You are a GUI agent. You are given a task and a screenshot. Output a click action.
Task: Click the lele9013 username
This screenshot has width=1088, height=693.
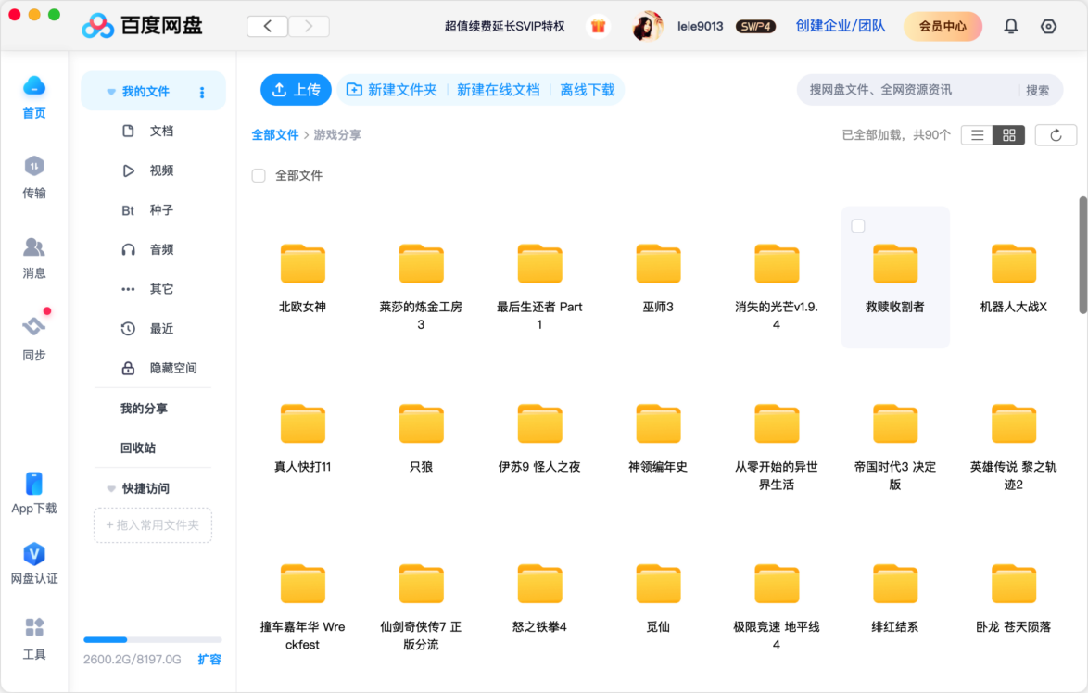[x=700, y=26]
